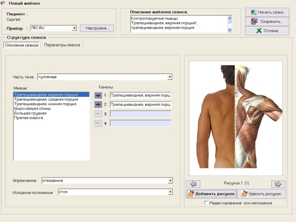Image resolution: width=296 pixels, height=222 pixels.
Task: Click the Начать сеанс button
Action: pos(267,12)
